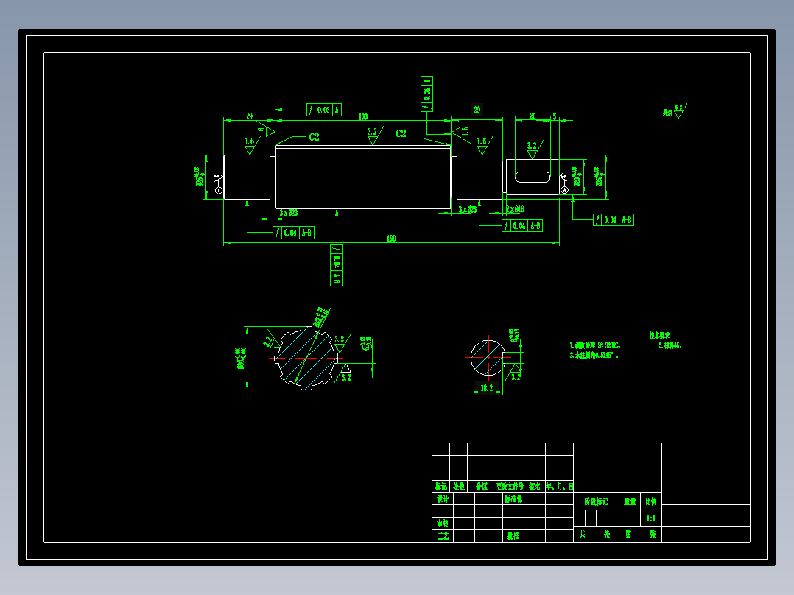Viewport: 794px width, 595px height.
Task: Click the "分区" zone header cell
Action: point(482,486)
